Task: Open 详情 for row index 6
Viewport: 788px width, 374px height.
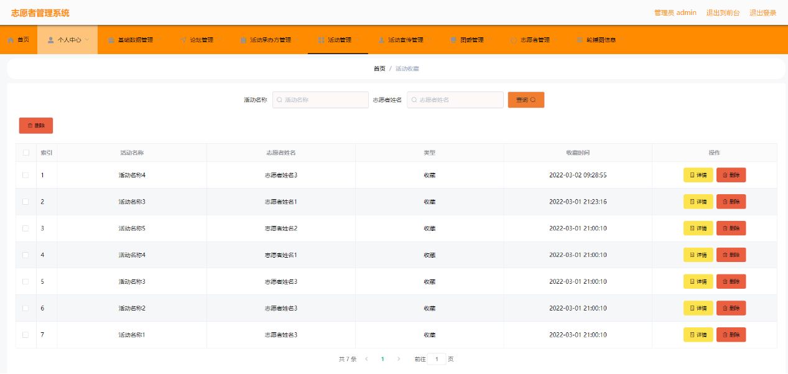Action: pos(698,308)
